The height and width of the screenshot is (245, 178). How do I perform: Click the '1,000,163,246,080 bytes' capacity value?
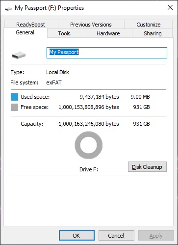[89, 124]
